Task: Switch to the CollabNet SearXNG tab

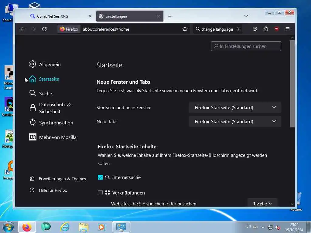Action: pos(60,16)
